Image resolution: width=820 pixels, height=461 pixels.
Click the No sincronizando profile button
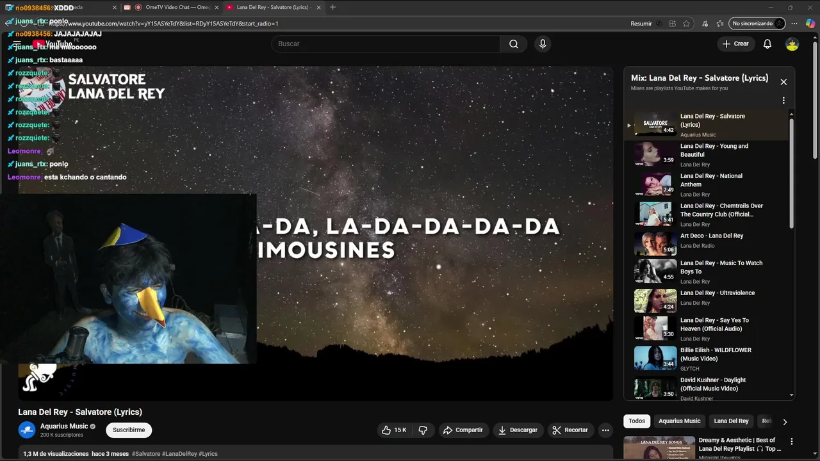757,23
